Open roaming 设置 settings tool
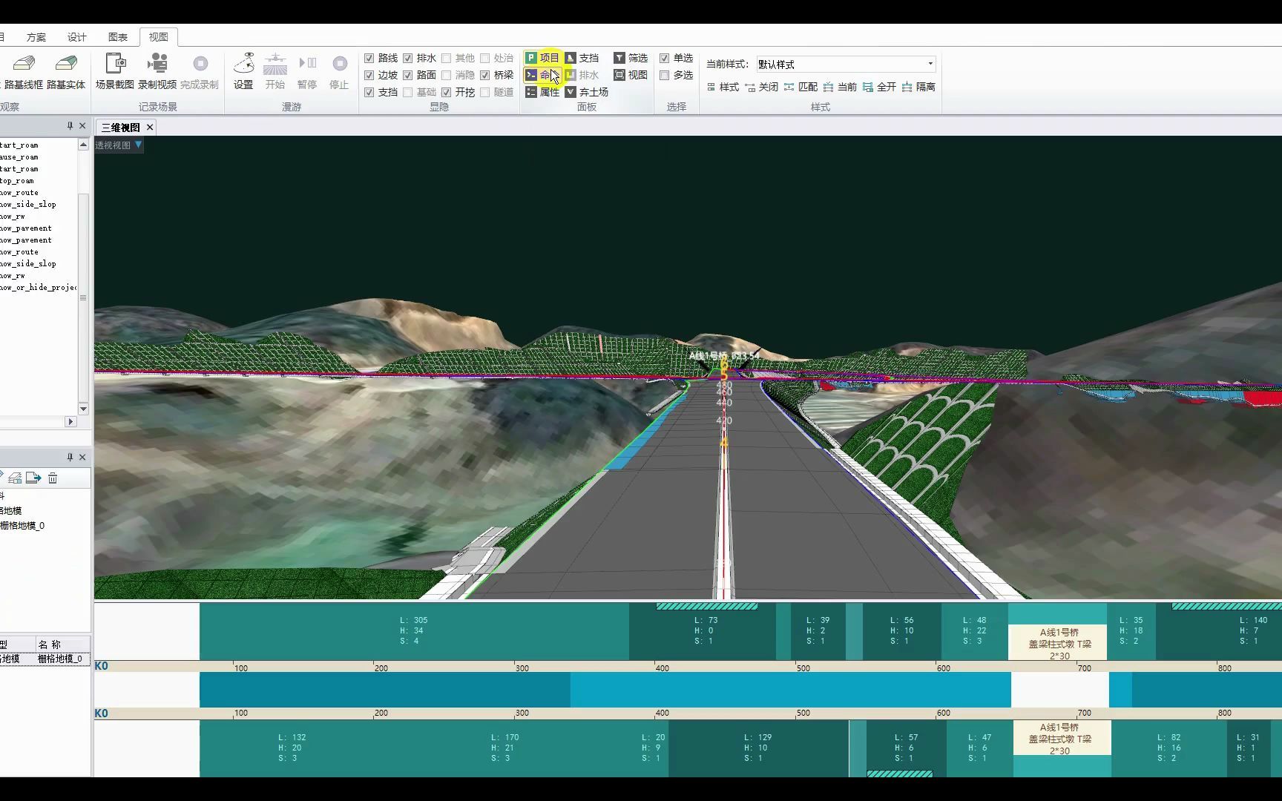The width and height of the screenshot is (1282, 801). (x=243, y=70)
